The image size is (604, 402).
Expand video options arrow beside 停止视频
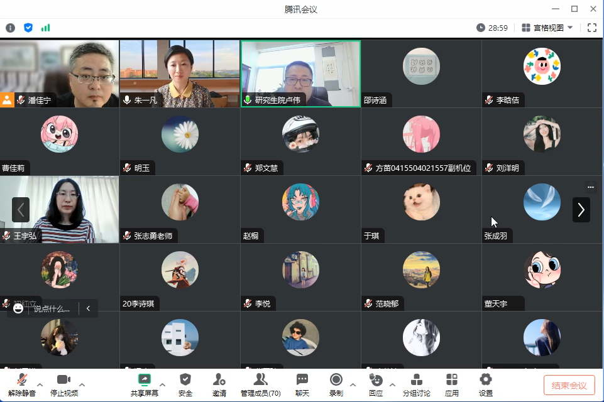[x=82, y=384]
